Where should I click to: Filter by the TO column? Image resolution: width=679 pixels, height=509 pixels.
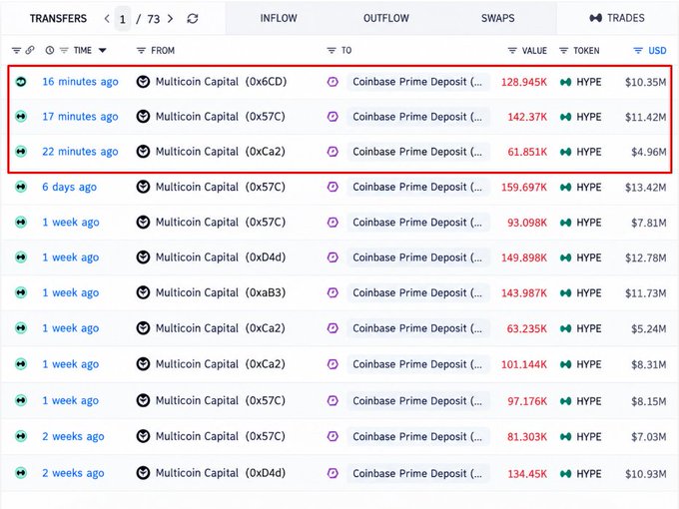tap(332, 51)
